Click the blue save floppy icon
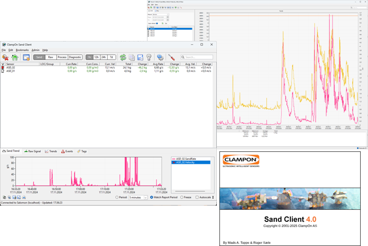 [x=140, y=57]
